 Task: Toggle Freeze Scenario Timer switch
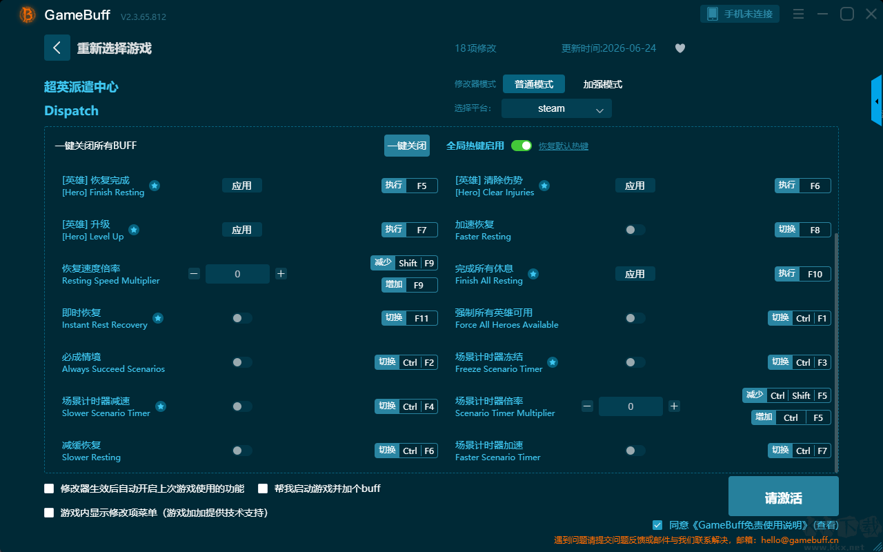pyautogui.click(x=635, y=362)
